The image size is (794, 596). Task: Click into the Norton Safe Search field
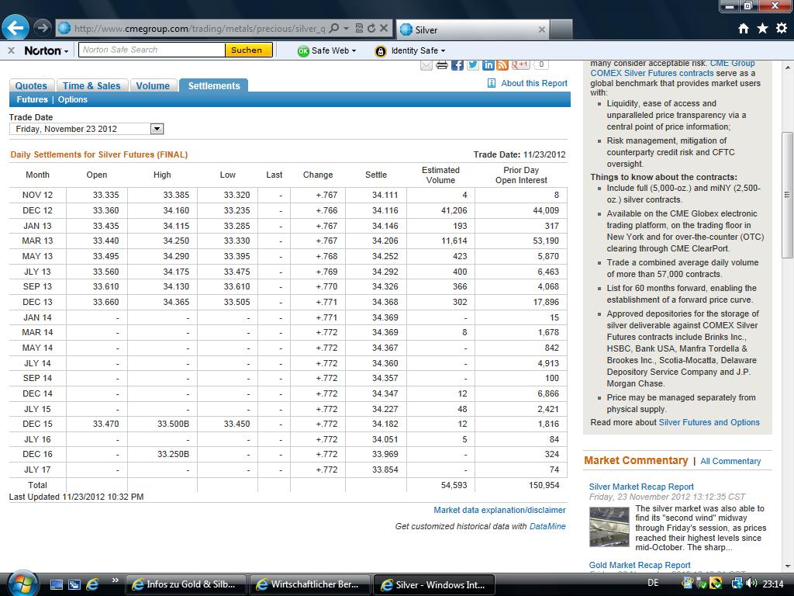click(x=151, y=50)
